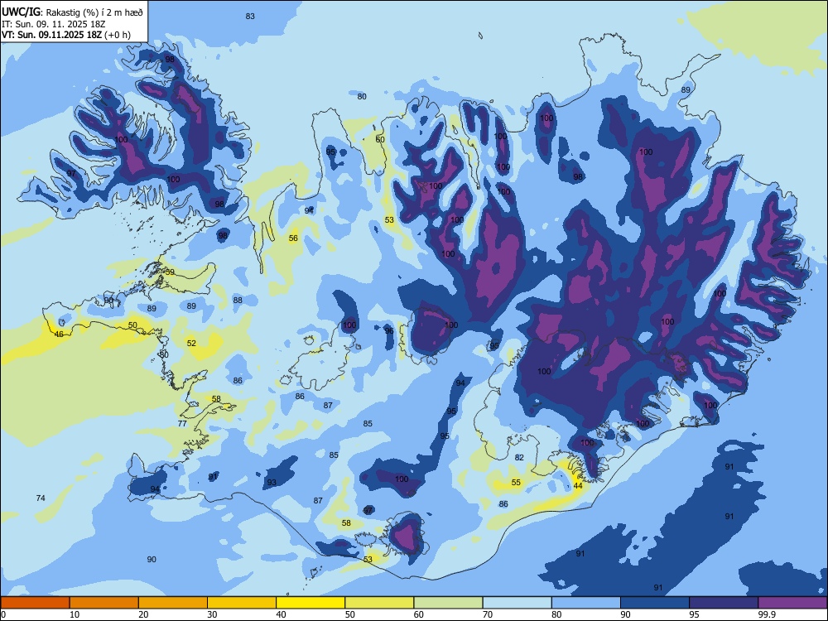Click the humidity value 74 over the ocean
The image size is (828, 621).
[41, 498]
